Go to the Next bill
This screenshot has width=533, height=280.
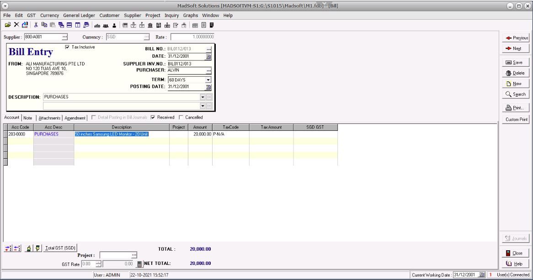point(516,48)
